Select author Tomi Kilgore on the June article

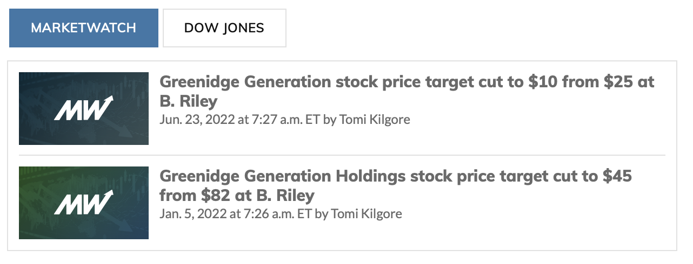pyautogui.click(x=374, y=119)
